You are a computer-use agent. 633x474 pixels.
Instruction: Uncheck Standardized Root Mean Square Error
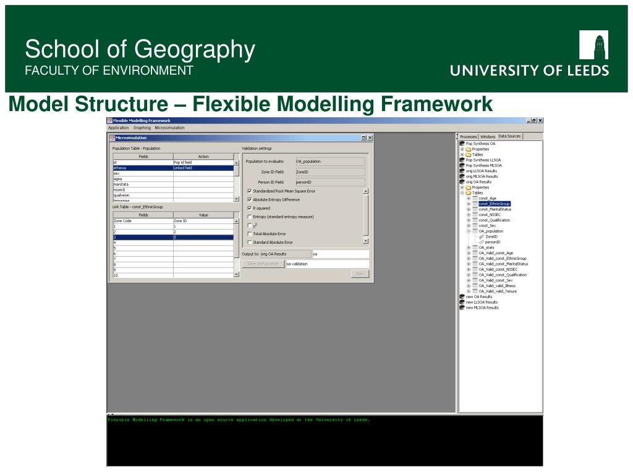click(x=250, y=191)
